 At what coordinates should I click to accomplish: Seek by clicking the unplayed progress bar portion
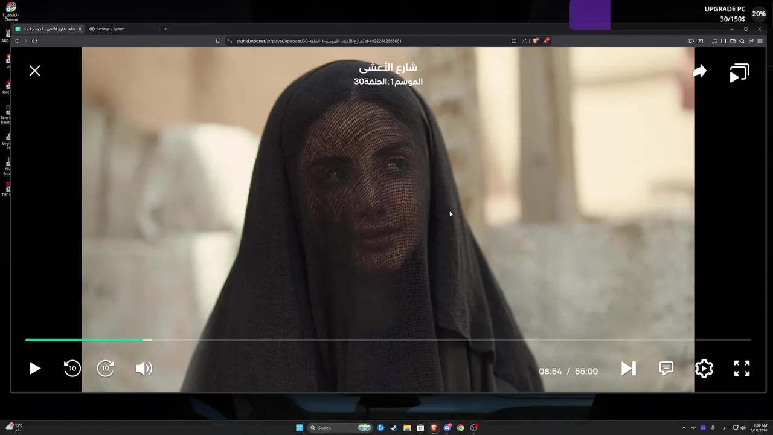pos(451,340)
